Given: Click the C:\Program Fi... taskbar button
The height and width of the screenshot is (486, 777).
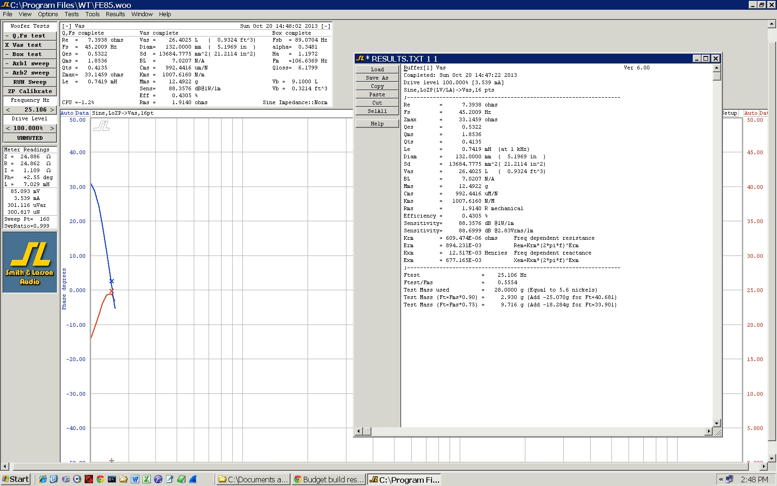Looking at the screenshot, I should [x=404, y=480].
